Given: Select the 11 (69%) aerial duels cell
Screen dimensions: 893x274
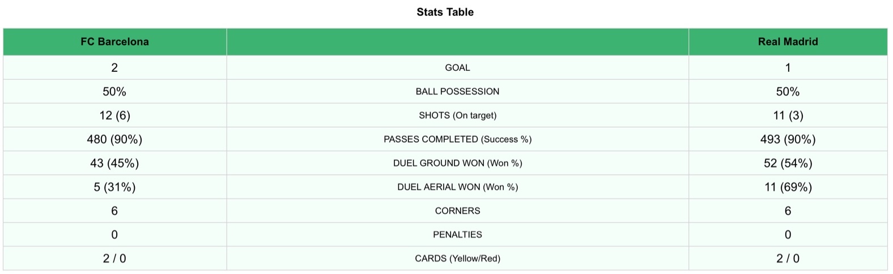Looking at the screenshot, I should tap(788, 187).
